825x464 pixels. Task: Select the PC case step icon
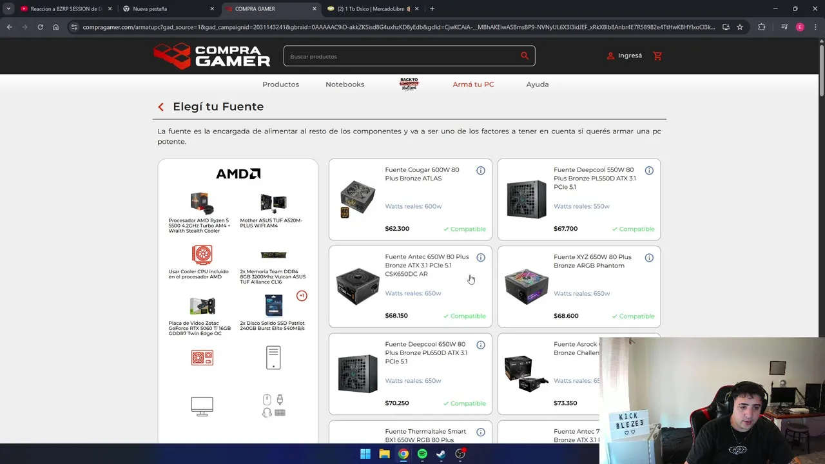pyautogui.click(x=273, y=358)
